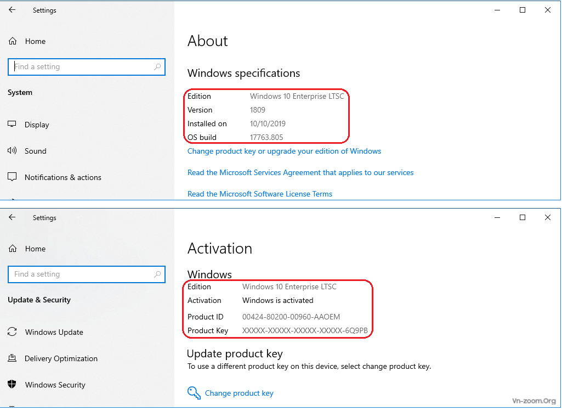Open Microsoft Software License Terms link
The image size is (562, 410).
(260, 194)
